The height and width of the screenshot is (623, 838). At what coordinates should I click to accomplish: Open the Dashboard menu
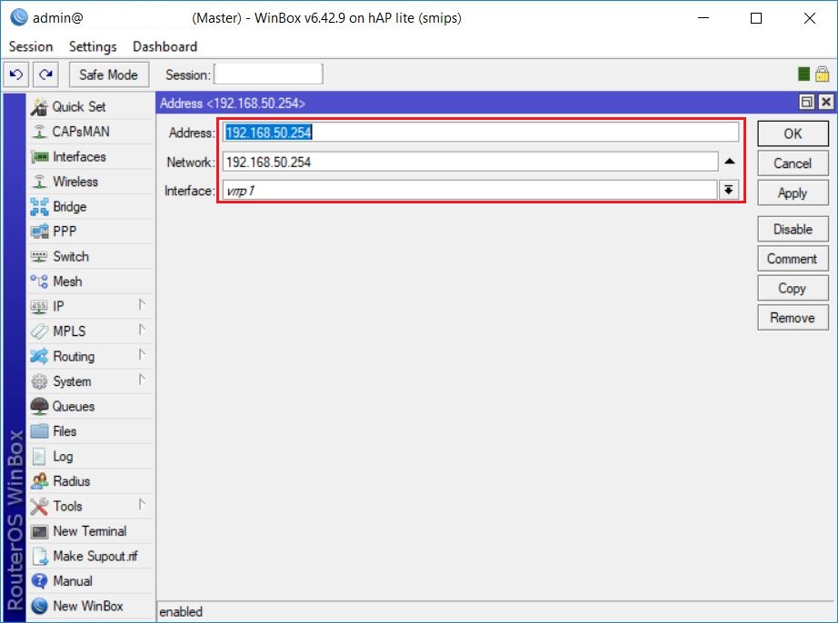(x=165, y=47)
